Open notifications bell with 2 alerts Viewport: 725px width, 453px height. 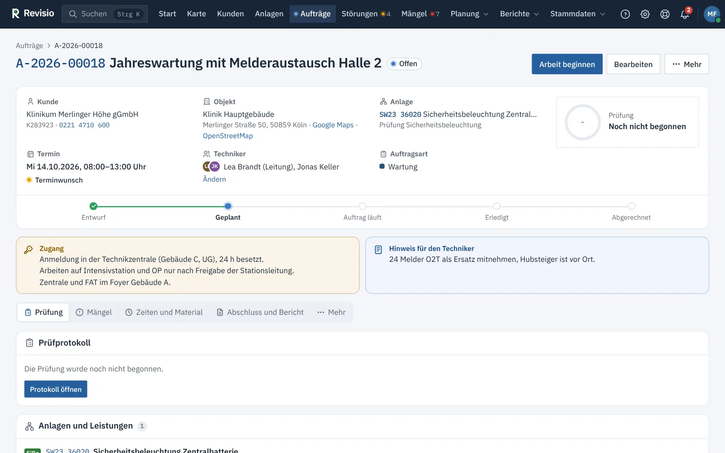685,14
